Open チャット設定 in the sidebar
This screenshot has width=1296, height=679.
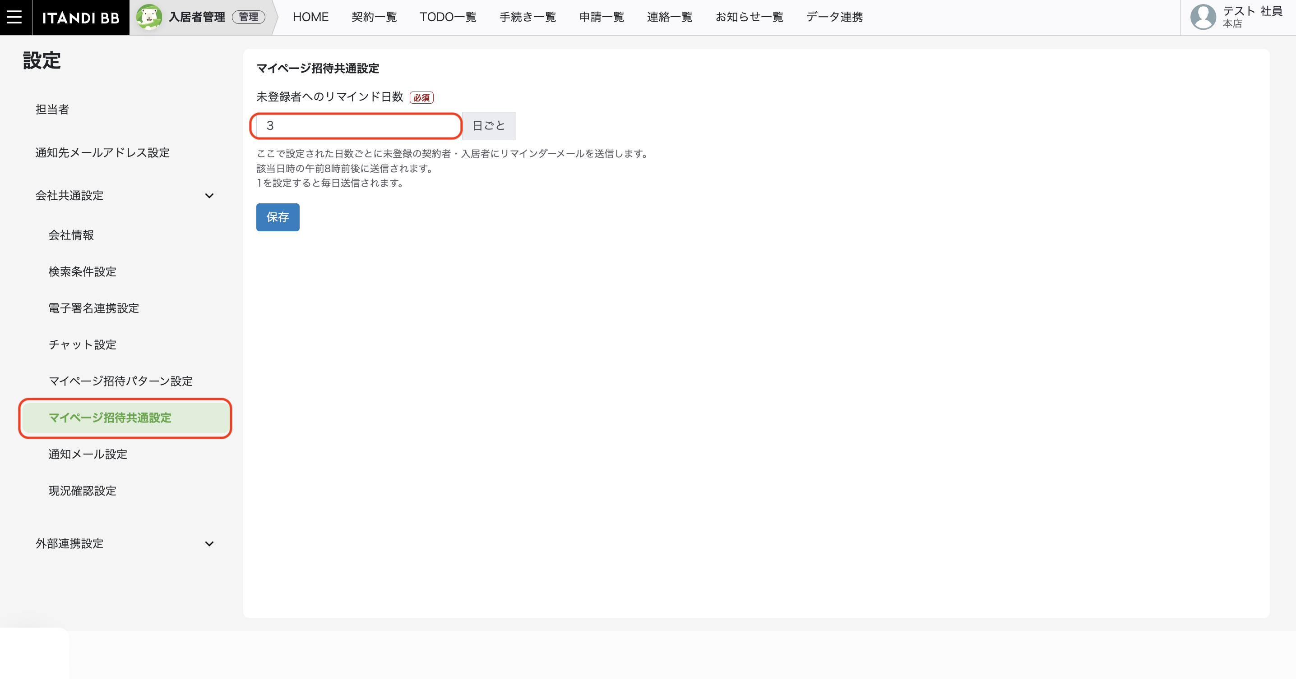pyautogui.click(x=82, y=345)
